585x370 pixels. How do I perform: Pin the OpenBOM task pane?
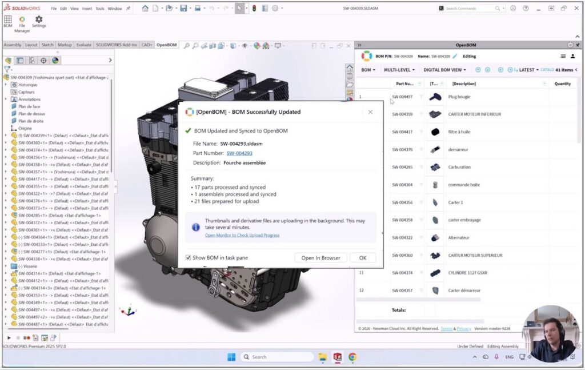tap(578, 45)
